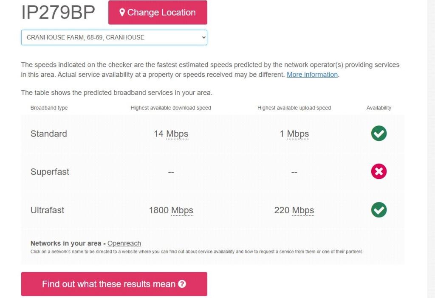Open the Cranhouse Farm address dropdown
Image resolution: width=435 pixels, height=298 pixels.
click(114, 37)
